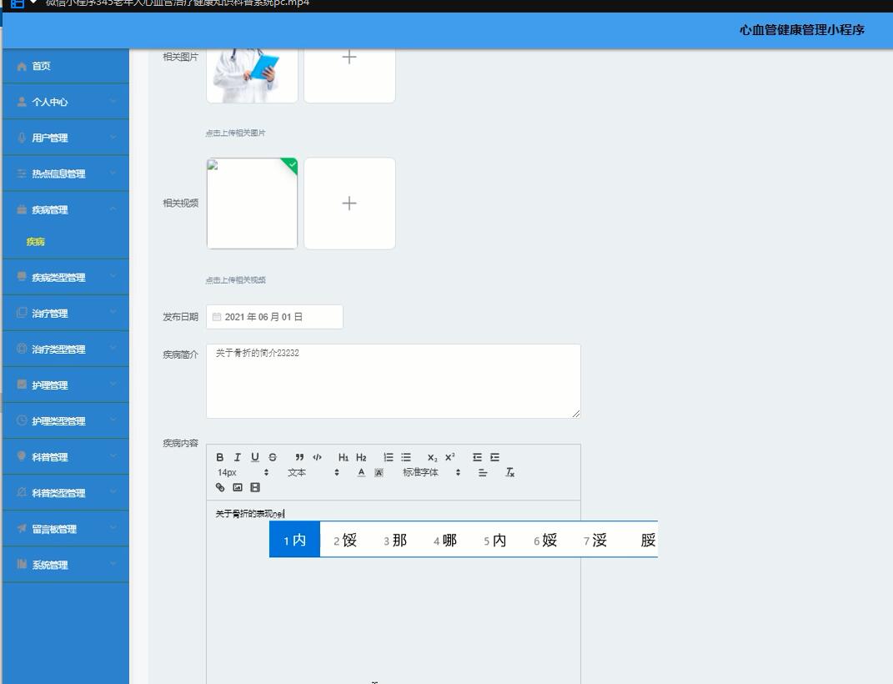Choose IME candidate 2 馁

(x=345, y=540)
